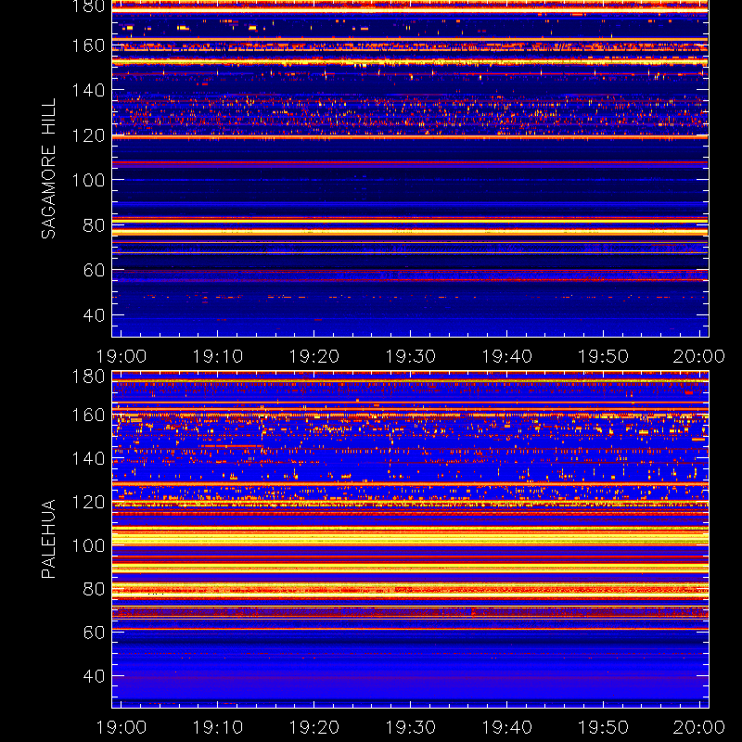Choose the 19:50 time label under Palehua plot
This screenshot has width=742, height=742.
pyautogui.click(x=604, y=727)
